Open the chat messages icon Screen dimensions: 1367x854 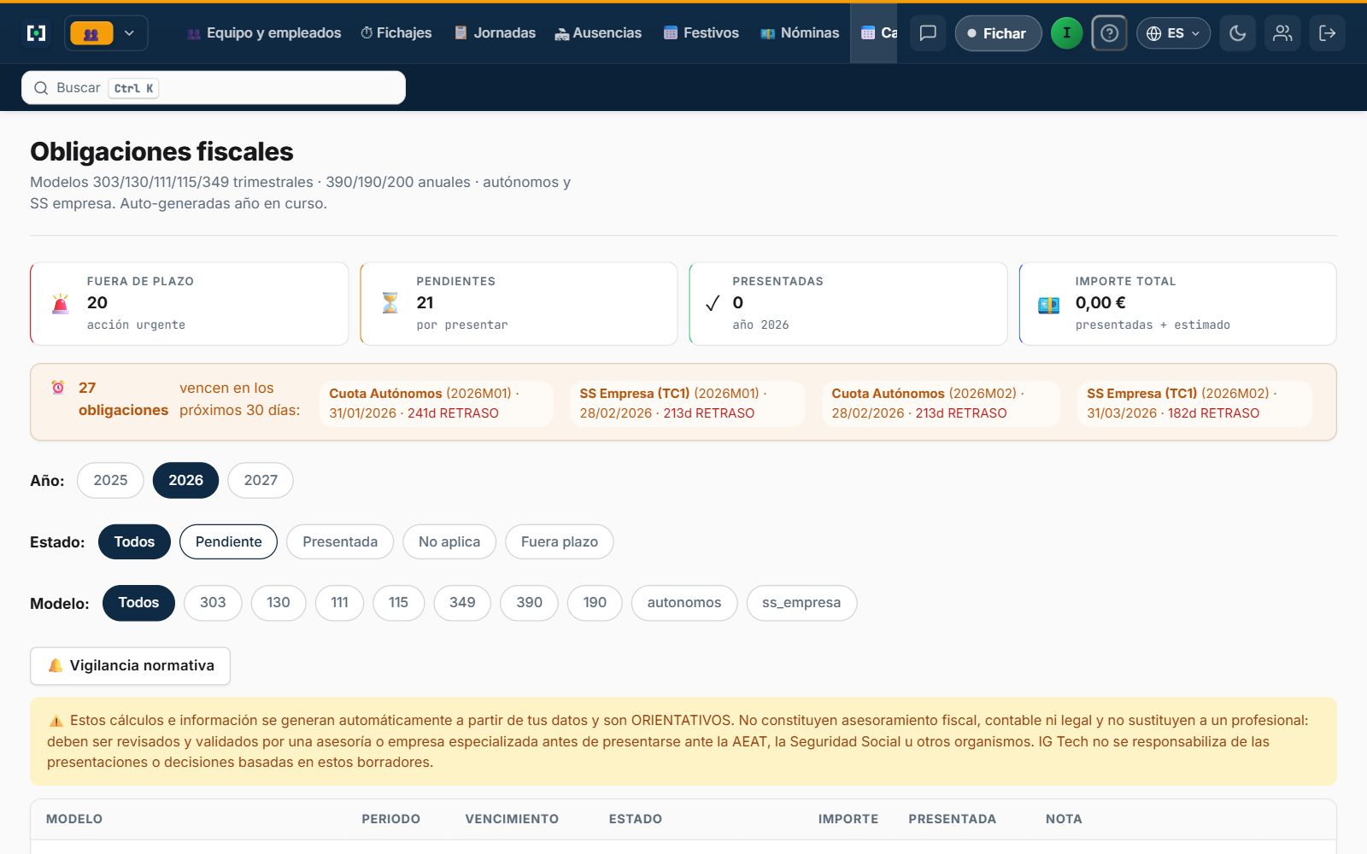(928, 33)
